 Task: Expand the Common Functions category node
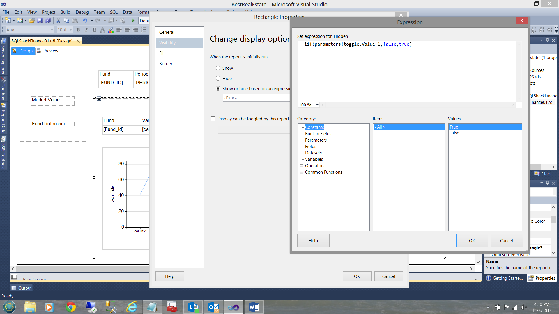coord(302,172)
